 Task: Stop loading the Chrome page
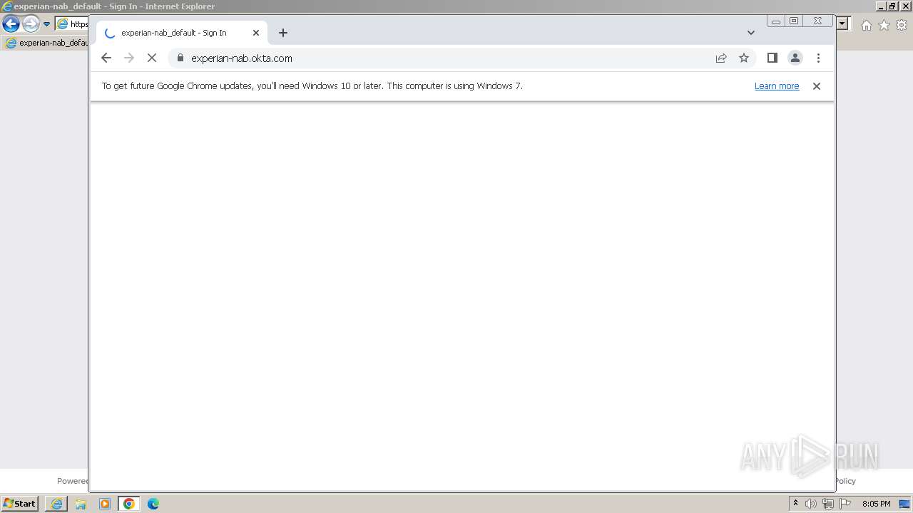[152, 58]
